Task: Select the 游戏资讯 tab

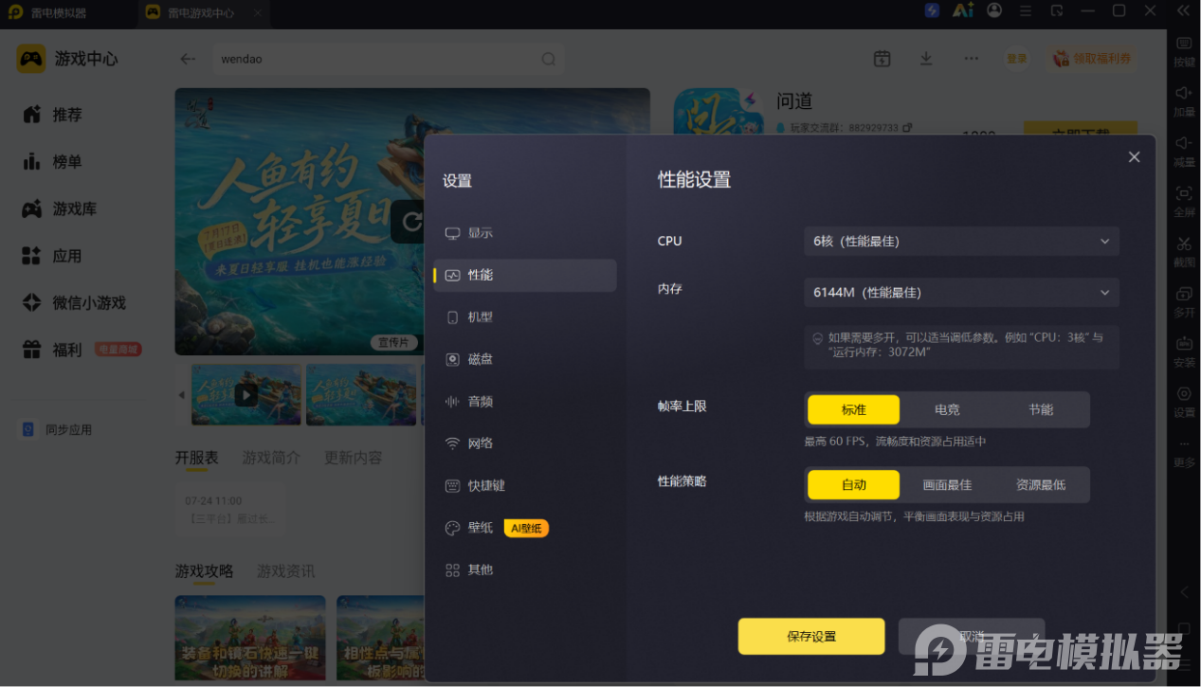Action: (285, 571)
